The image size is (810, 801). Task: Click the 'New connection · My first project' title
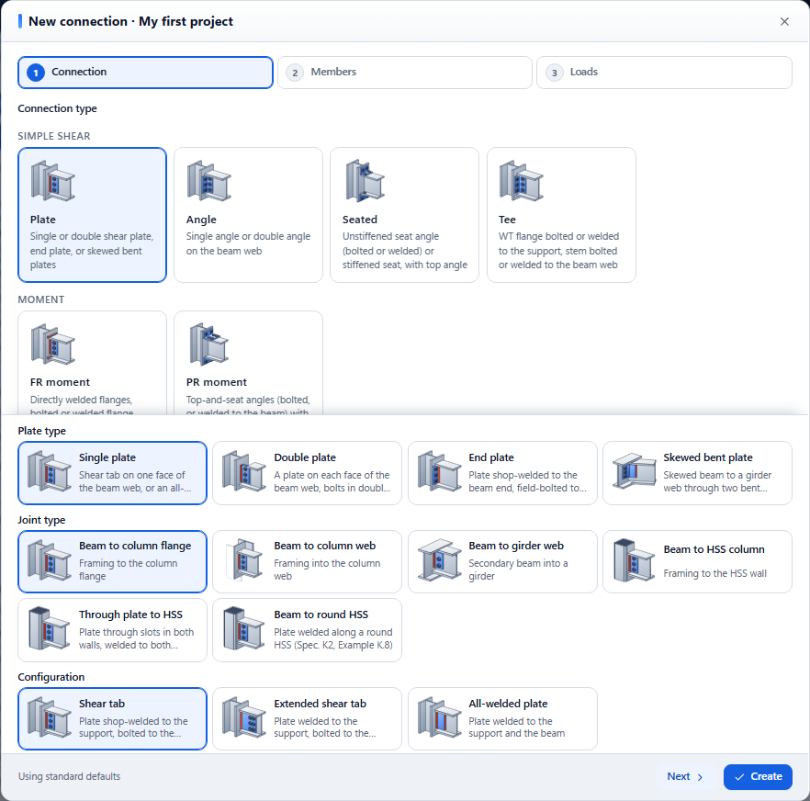(x=130, y=21)
